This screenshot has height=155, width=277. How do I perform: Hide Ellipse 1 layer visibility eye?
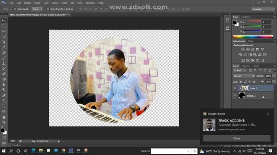[x=235, y=96]
